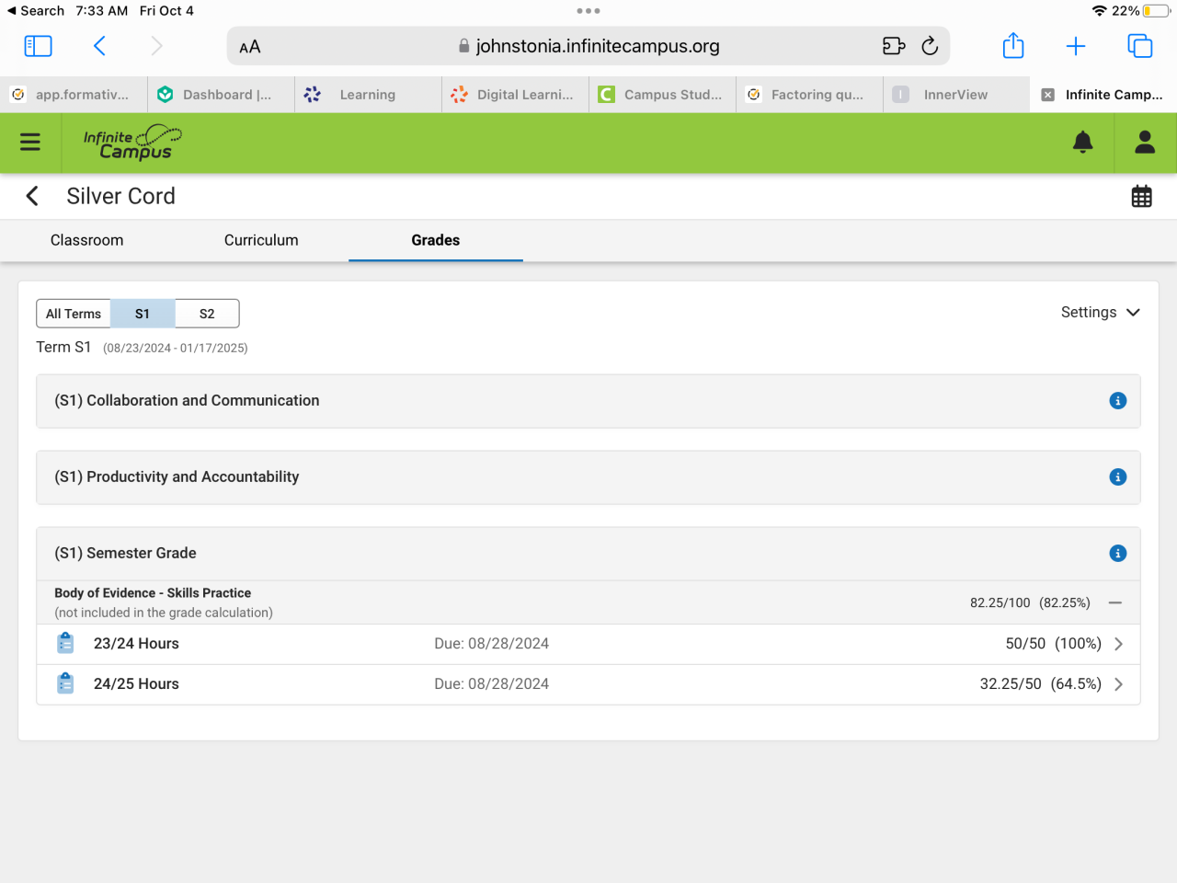Click the not included in grade calculation note
Image resolution: width=1177 pixels, height=883 pixels.
pos(164,613)
